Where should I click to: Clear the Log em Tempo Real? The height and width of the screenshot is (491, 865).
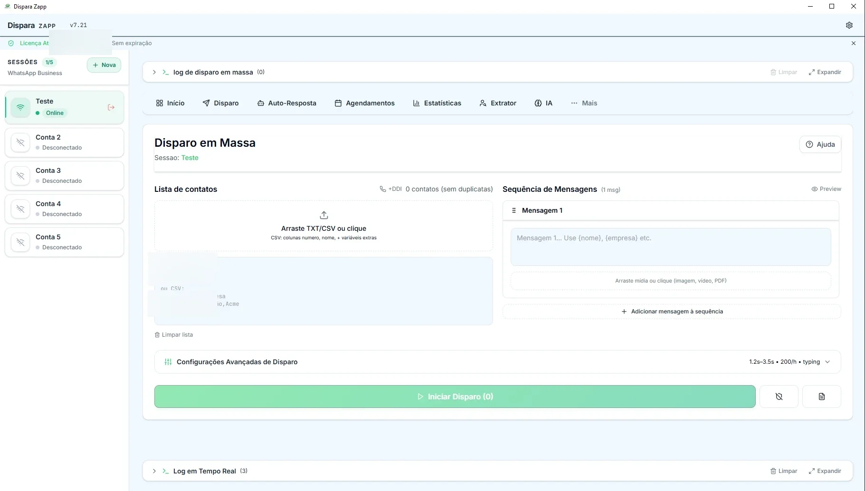pos(784,471)
